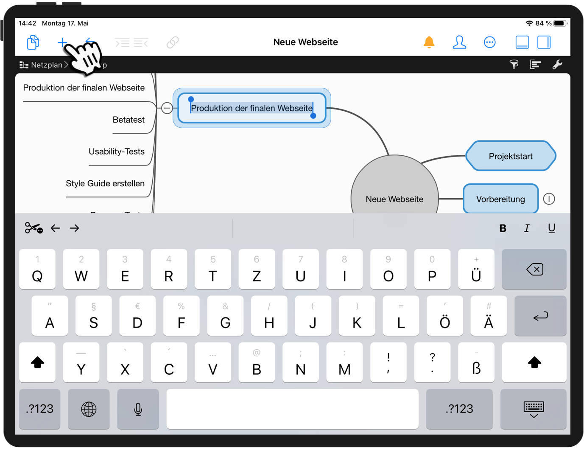Tap the undo arrow icon
Viewport: 584px width, 449px height.
pyautogui.click(x=89, y=42)
